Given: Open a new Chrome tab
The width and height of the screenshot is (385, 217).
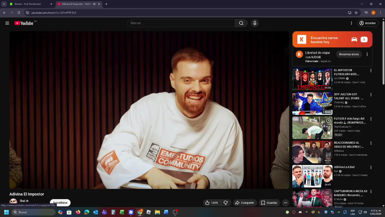Looking at the screenshot, I should tap(106, 4).
